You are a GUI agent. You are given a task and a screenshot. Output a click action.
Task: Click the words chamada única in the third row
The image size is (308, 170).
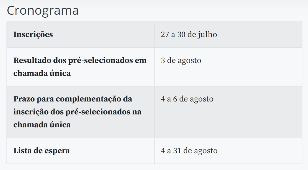click(x=42, y=125)
